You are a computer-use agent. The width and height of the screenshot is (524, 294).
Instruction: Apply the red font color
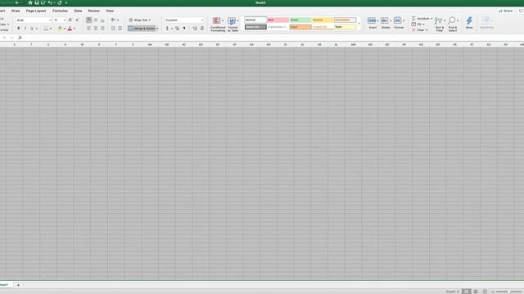click(70, 29)
